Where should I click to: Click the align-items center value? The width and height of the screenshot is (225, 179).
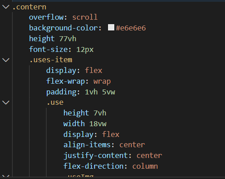click(132, 145)
